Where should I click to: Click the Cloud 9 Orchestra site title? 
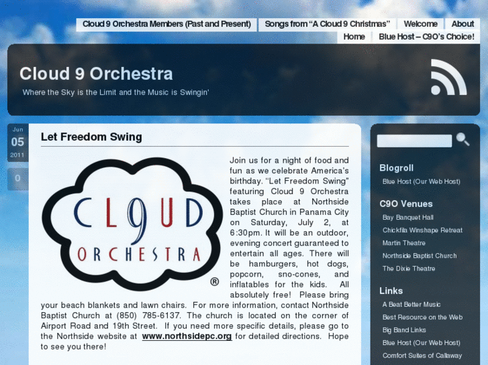pos(96,74)
